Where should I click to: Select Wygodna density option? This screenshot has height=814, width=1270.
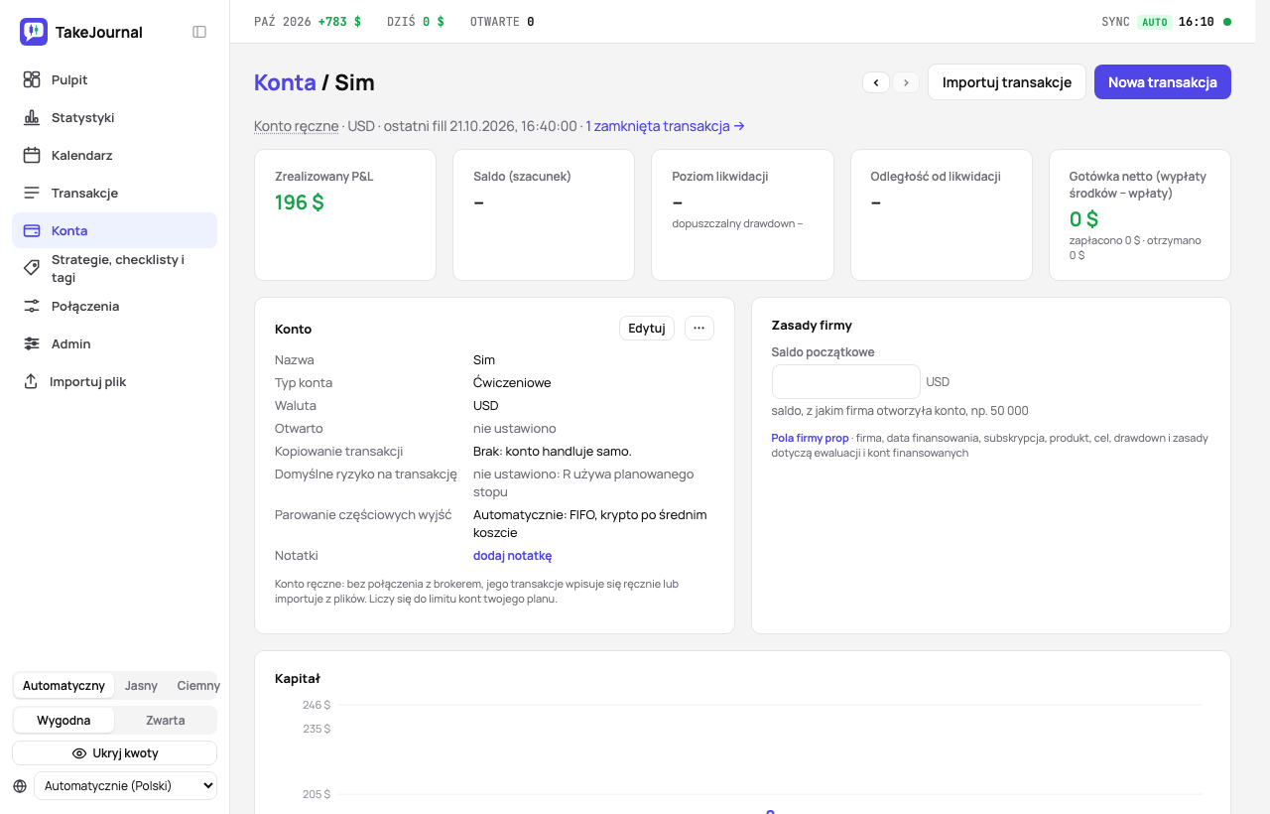click(x=63, y=721)
